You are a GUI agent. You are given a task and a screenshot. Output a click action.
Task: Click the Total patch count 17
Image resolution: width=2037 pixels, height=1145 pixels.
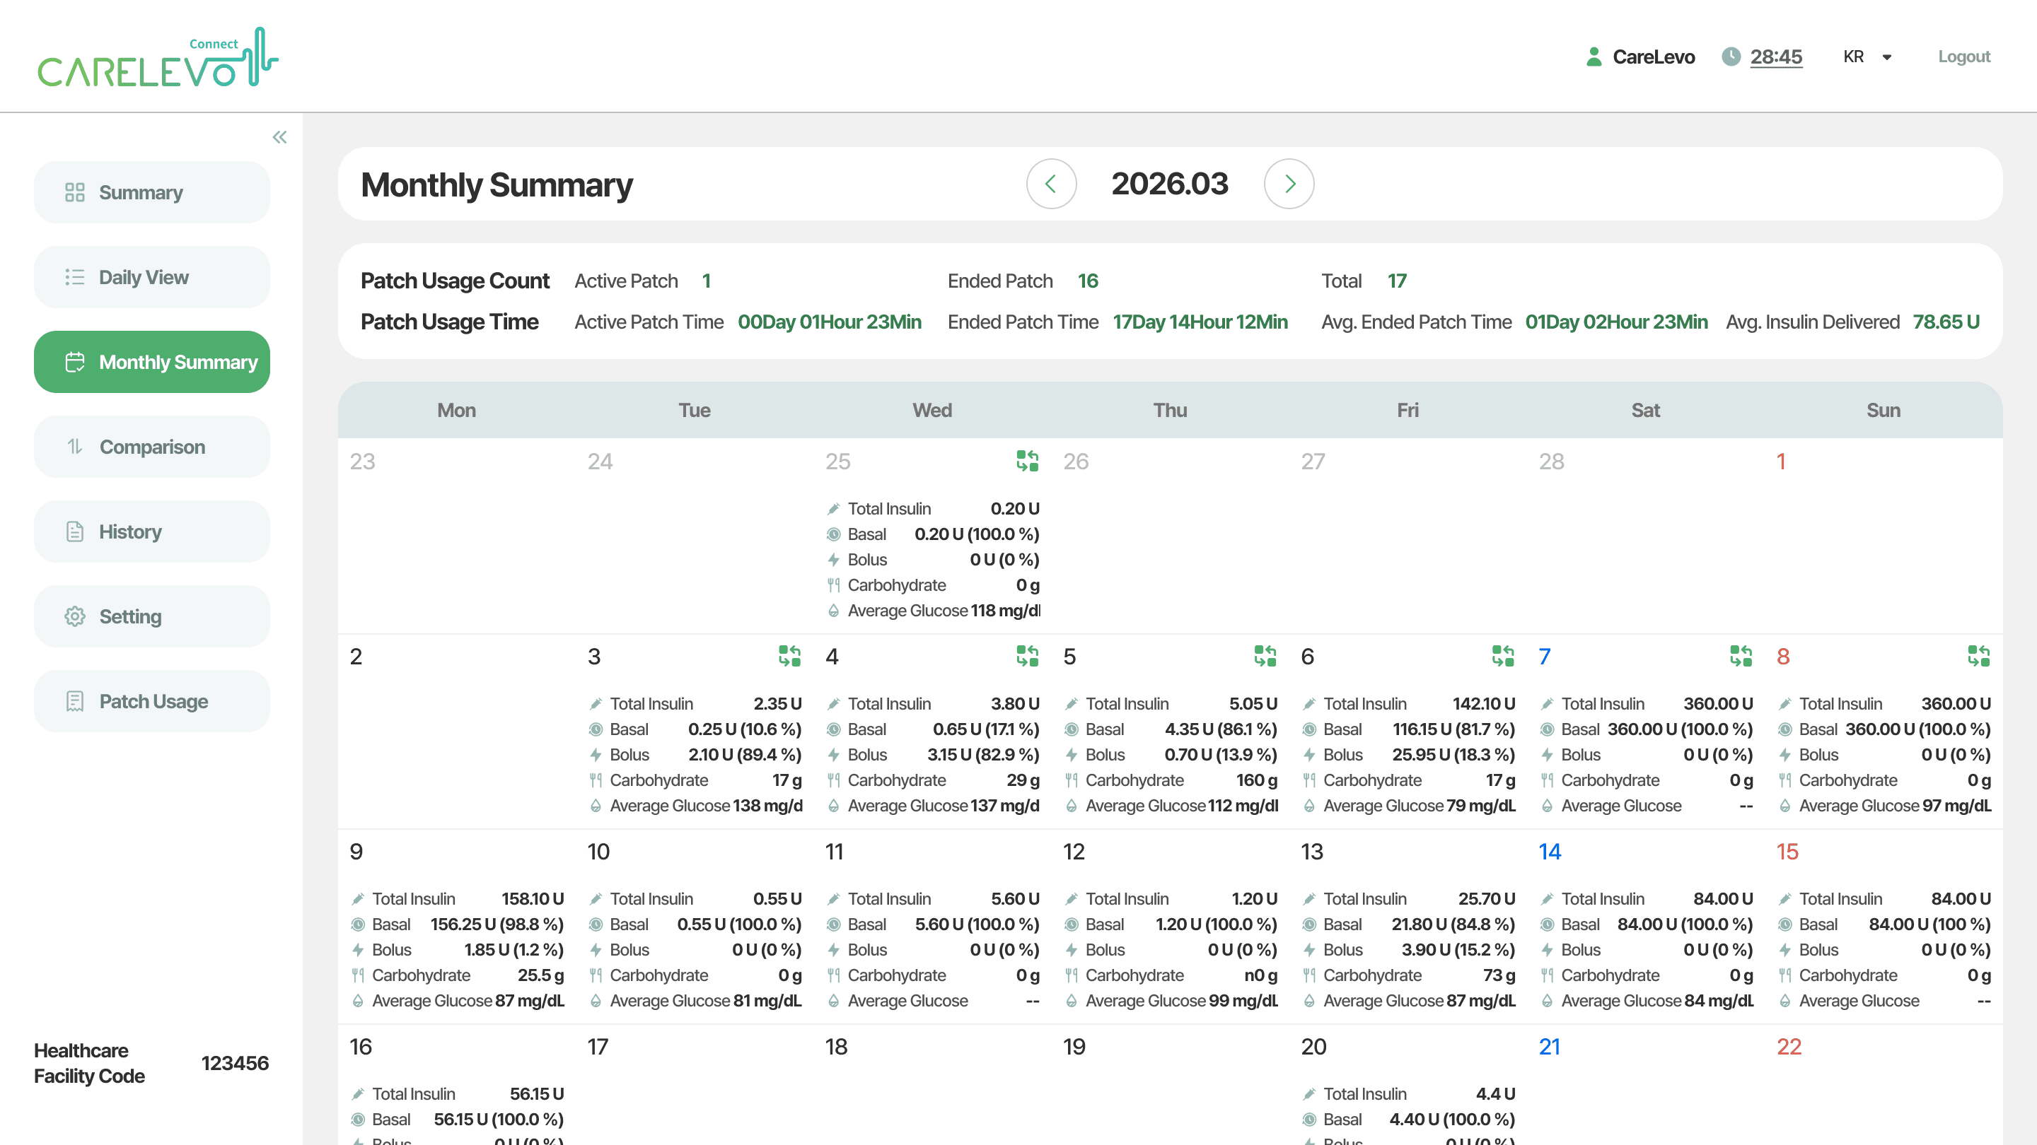coord(1396,281)
